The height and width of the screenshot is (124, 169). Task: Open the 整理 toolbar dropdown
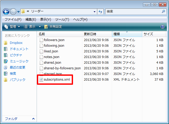12,27
